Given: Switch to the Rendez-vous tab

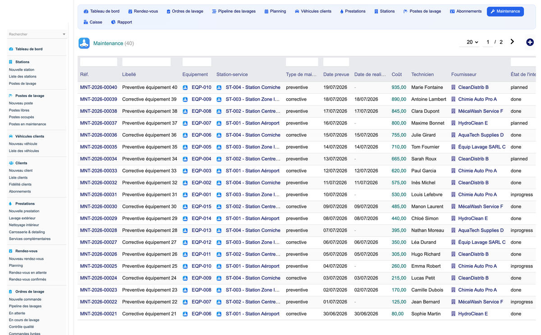Looking at the screenshot, I should pos(143,11).
